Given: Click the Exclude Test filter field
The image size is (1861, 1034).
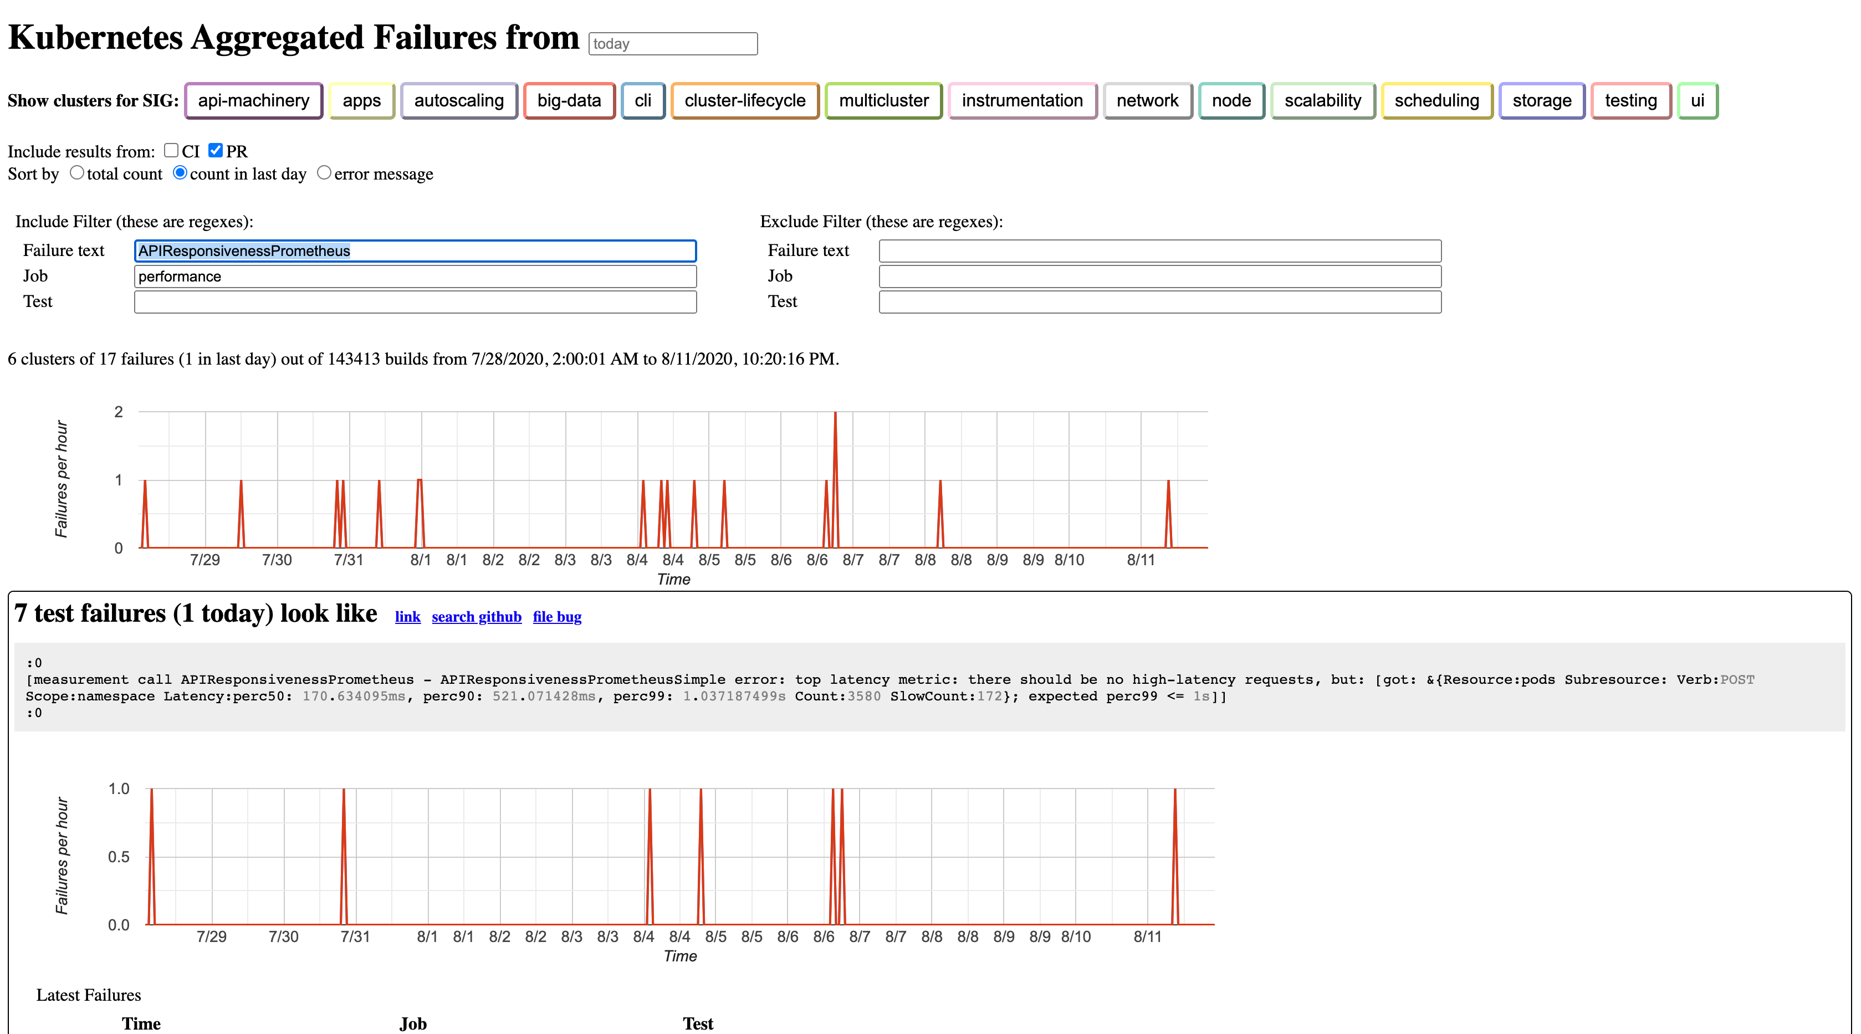Looking at the screenshot, I should tap(1159, 302).
